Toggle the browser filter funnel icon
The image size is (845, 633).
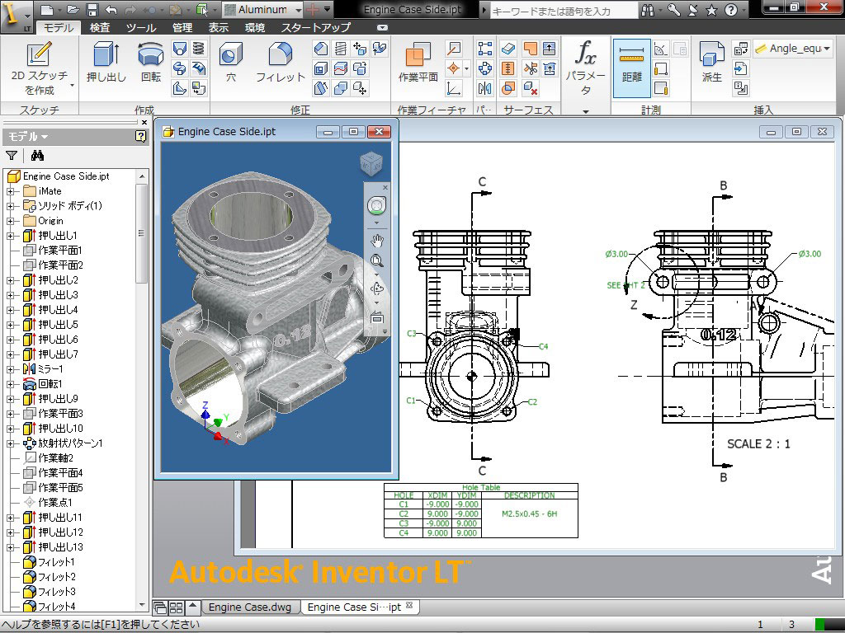click(12, 155)
